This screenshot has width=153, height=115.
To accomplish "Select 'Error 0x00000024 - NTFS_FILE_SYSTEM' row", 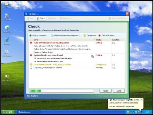I will pyautogui.click(x=77, y=65).
